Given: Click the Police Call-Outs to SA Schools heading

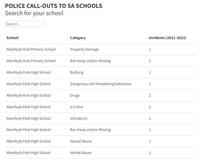Looking at the screenshot, I should pyautogui.click(x=54, y=6).
